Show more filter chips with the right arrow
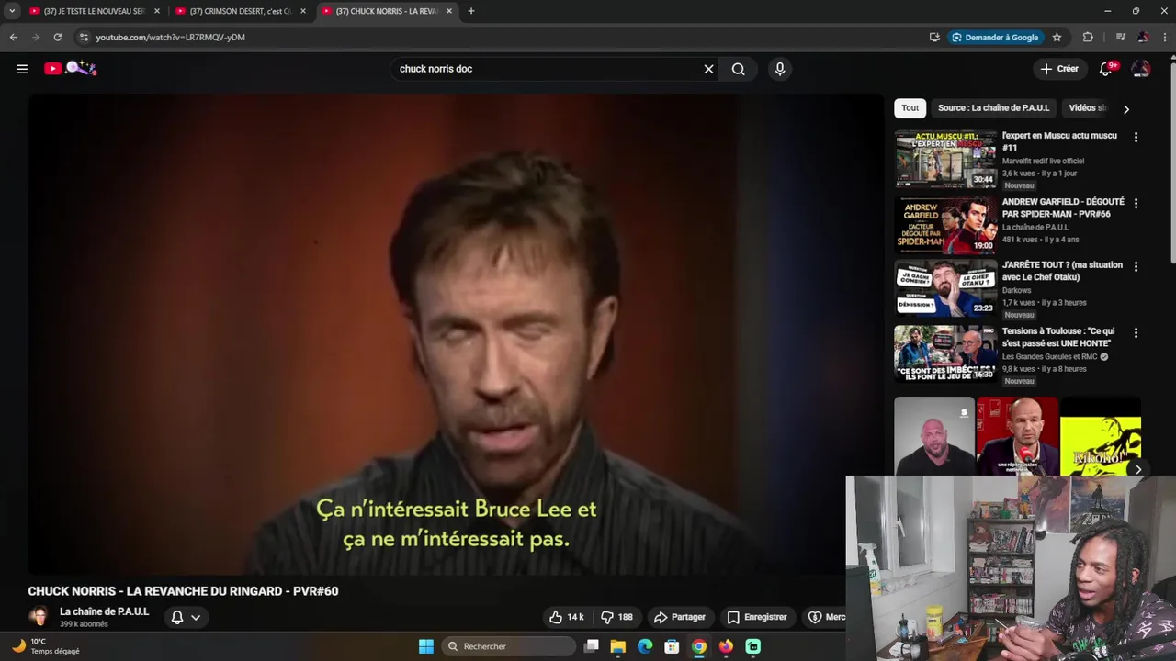 click(1126, 109)
